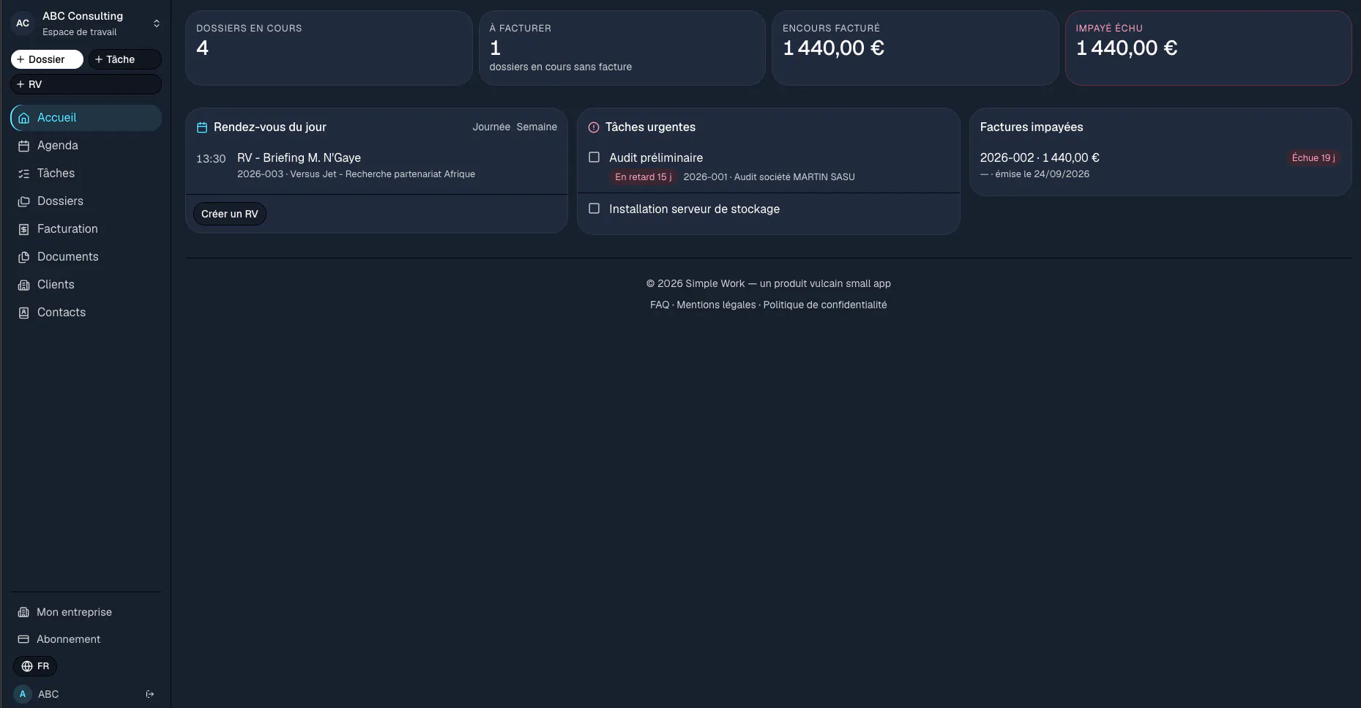Open the Dossiers en cours card

pos(329,48)
